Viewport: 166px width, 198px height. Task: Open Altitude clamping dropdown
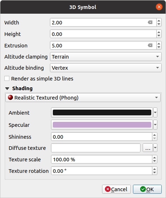(x=106, y=57)
